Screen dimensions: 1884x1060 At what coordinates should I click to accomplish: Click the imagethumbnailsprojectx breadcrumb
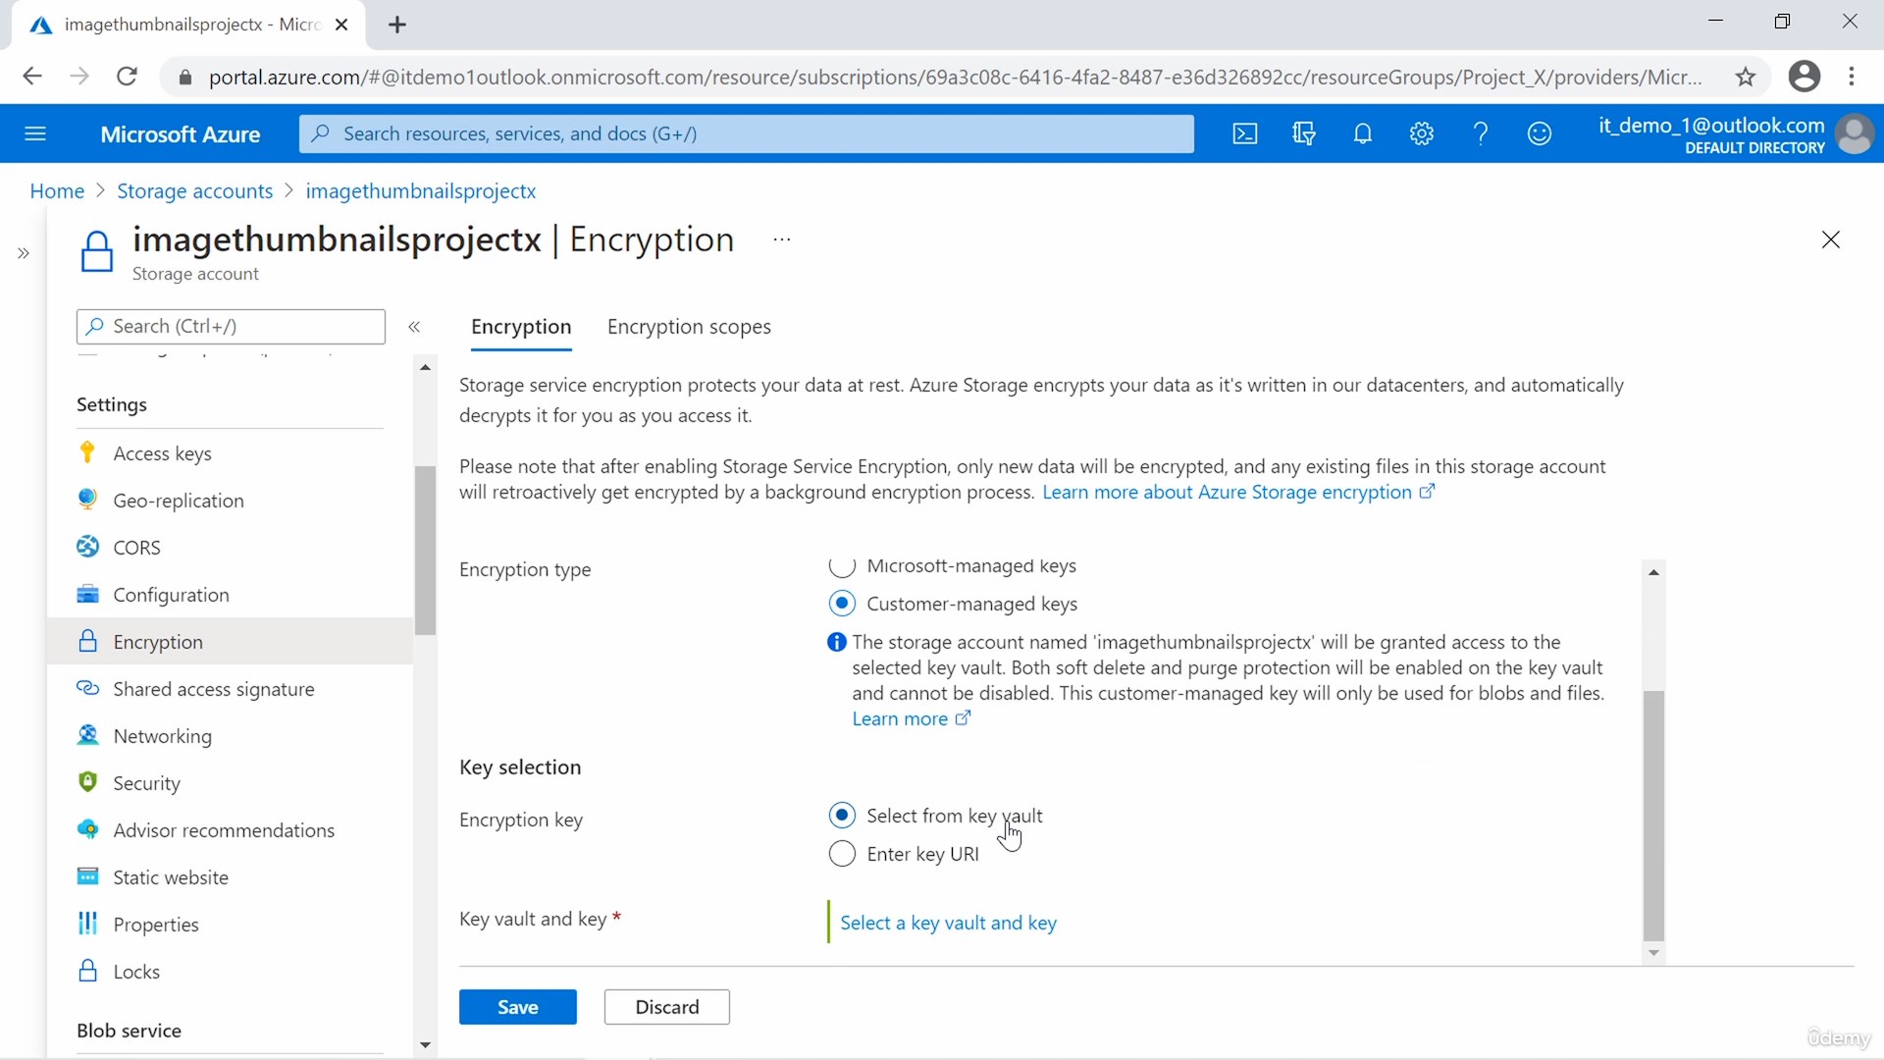tap(421, 190)
